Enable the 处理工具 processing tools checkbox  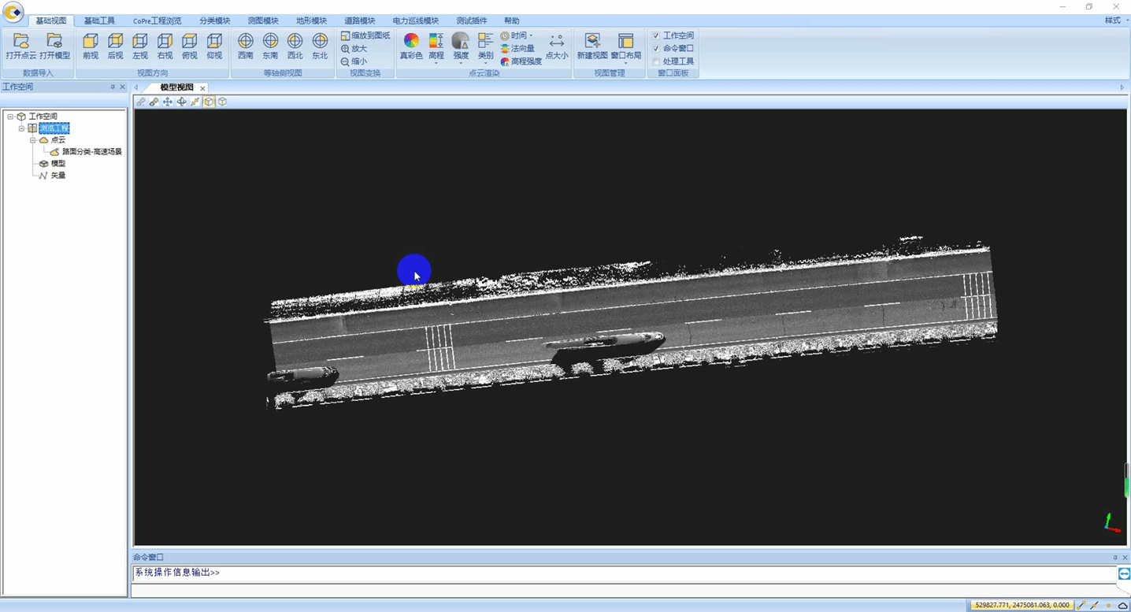tap(656, 61)
